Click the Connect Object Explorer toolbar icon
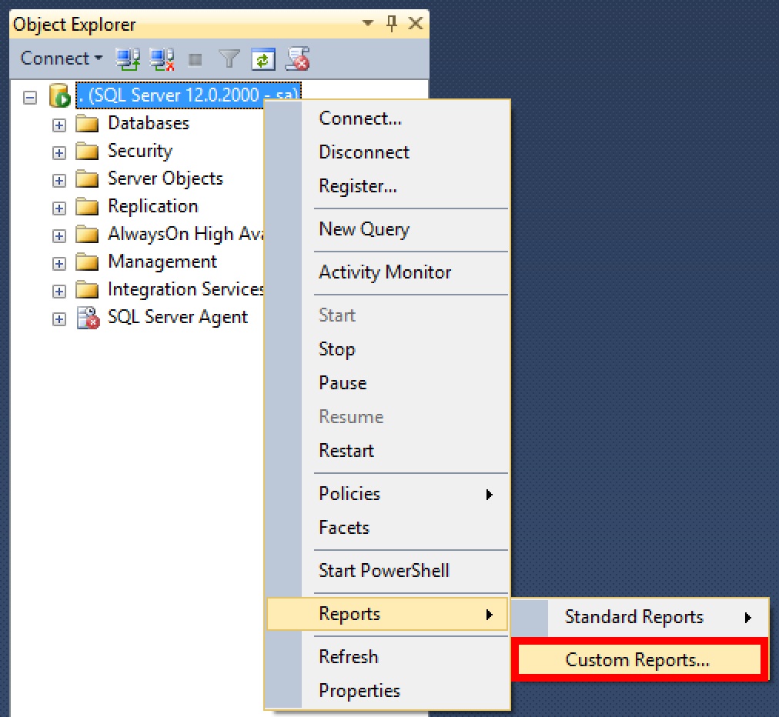779x717 pixels. (x=128, y=59)
